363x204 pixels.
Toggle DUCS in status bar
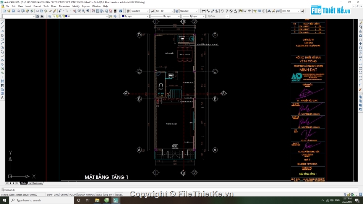pyautogui.click(x=99, y=195)
